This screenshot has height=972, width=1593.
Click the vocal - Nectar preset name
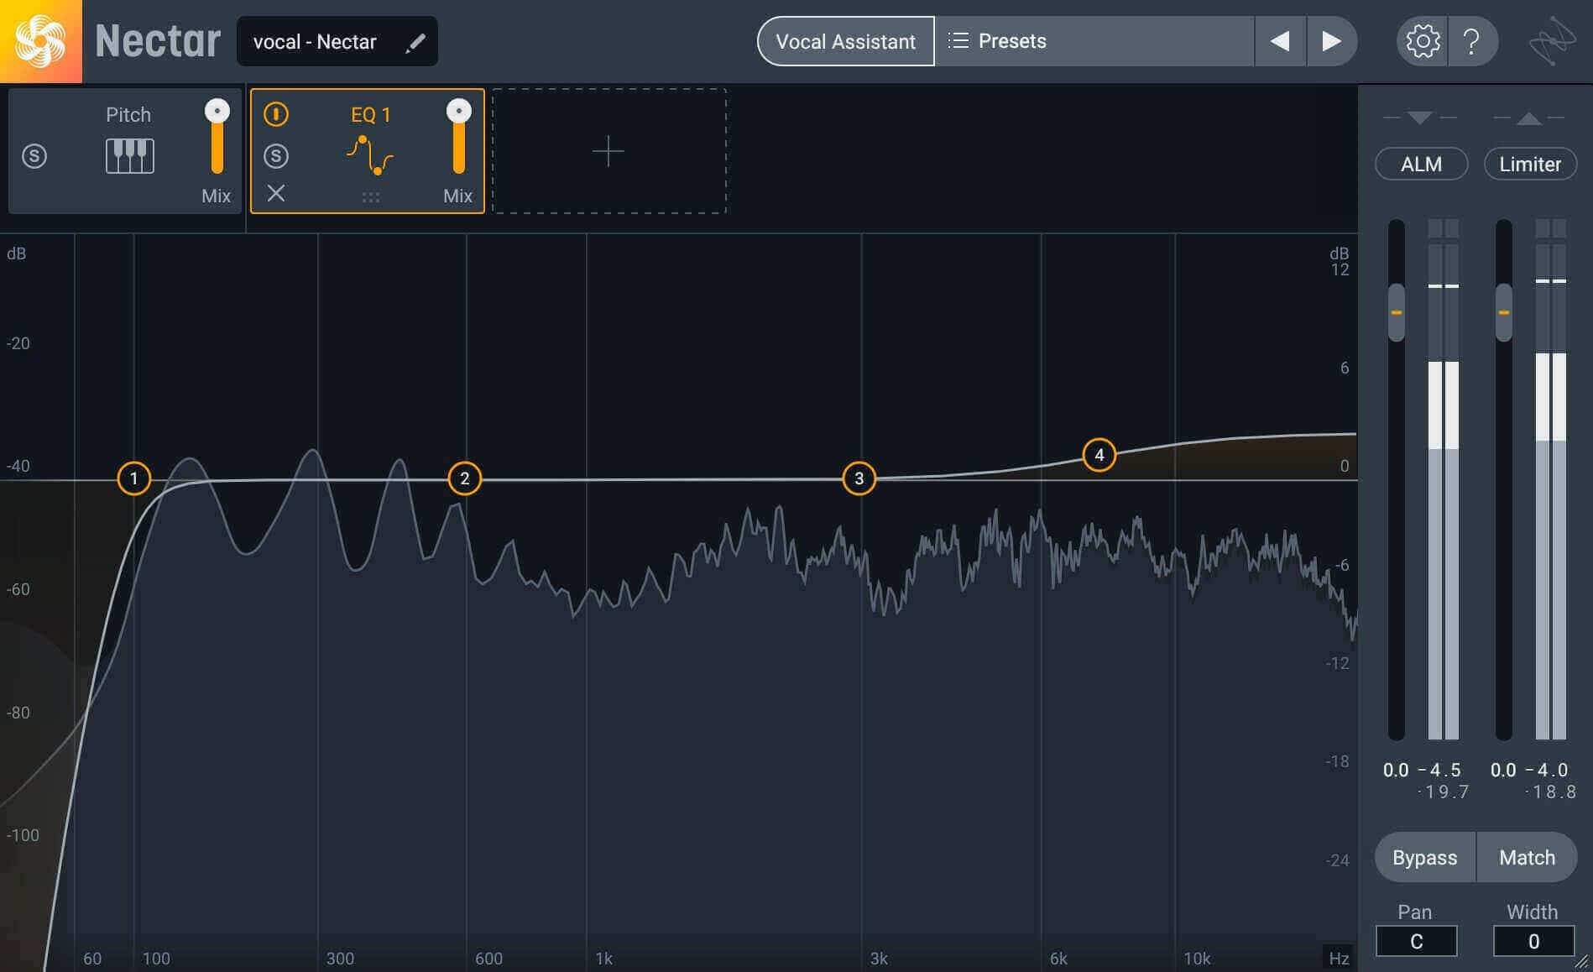[x=315, y=42]
